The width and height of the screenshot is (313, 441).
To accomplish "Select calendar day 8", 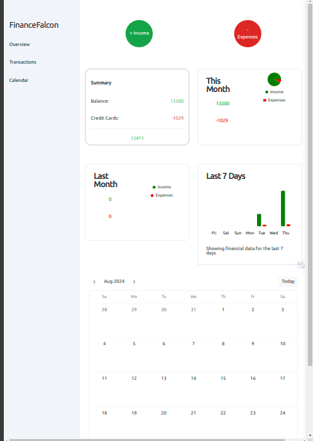I will pyautogui.click(x=223, y=344).
